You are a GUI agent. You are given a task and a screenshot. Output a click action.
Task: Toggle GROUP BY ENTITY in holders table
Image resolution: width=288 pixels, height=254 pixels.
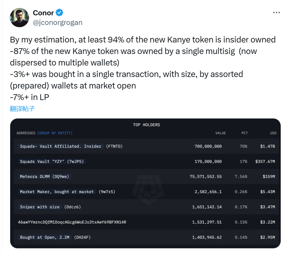[x=55, y=133]
